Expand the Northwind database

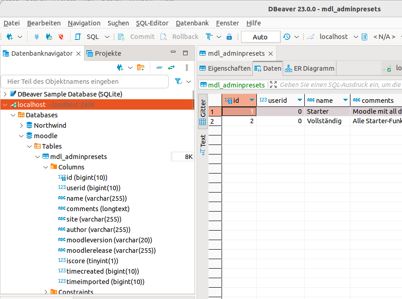[22, 125]
